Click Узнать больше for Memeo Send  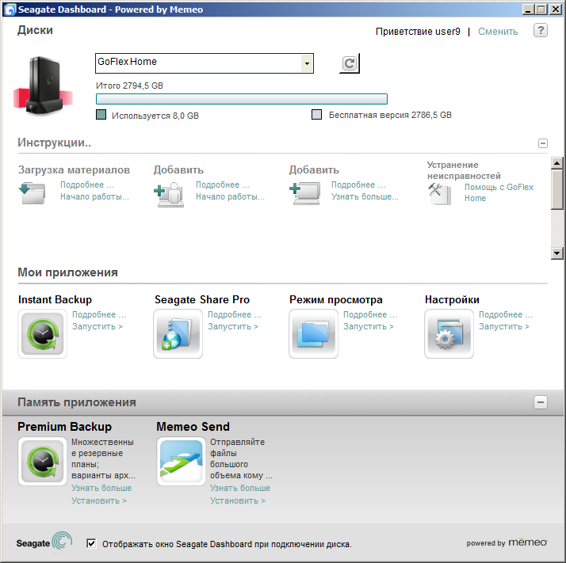[x=240, y=488]
